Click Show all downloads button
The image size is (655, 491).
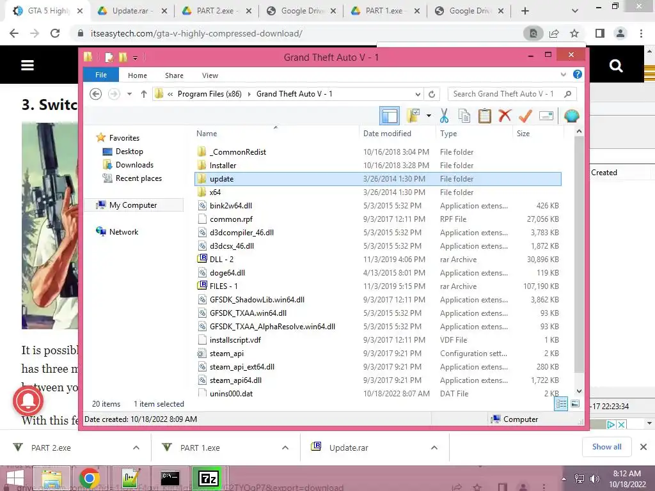pyautogui.click(x=606, y=447)
